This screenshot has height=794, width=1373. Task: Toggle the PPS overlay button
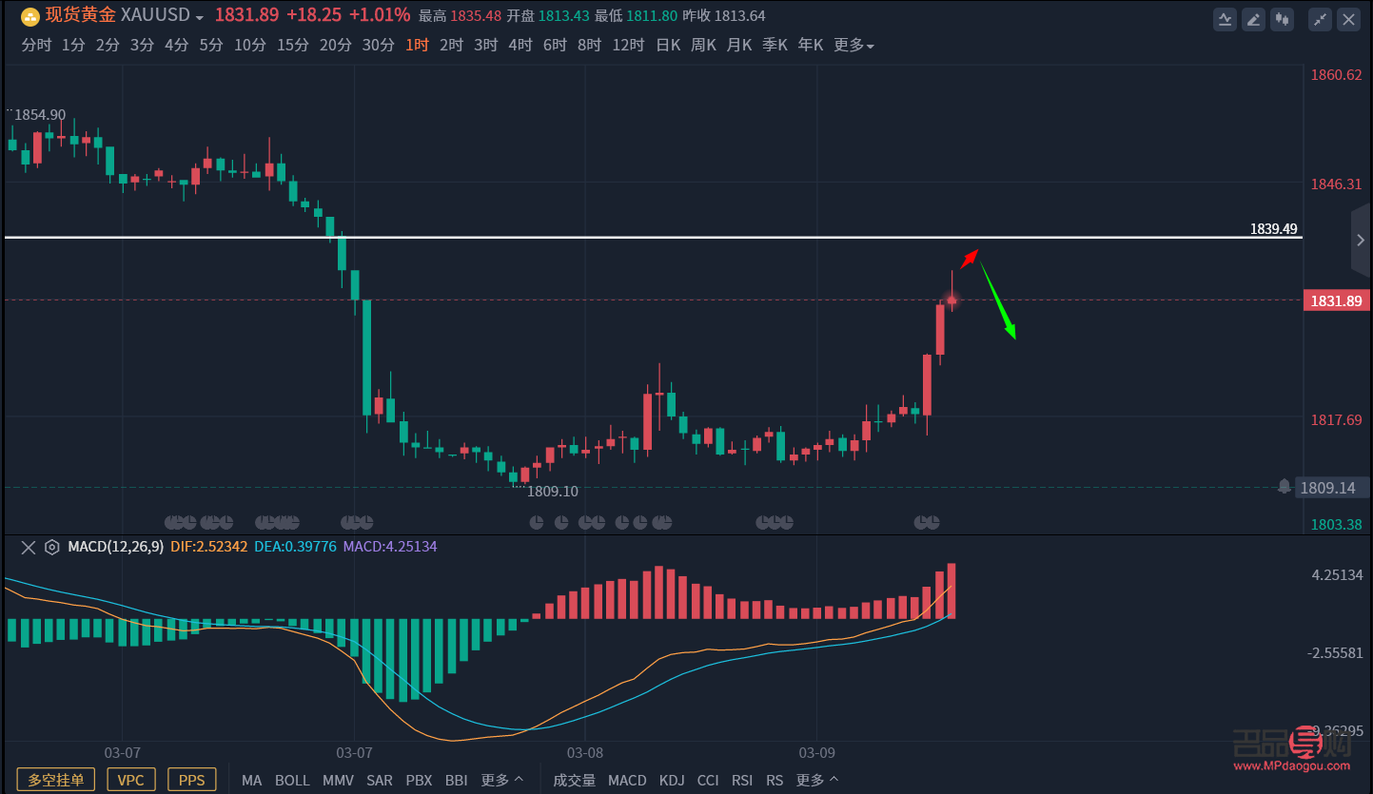point(191,780)
